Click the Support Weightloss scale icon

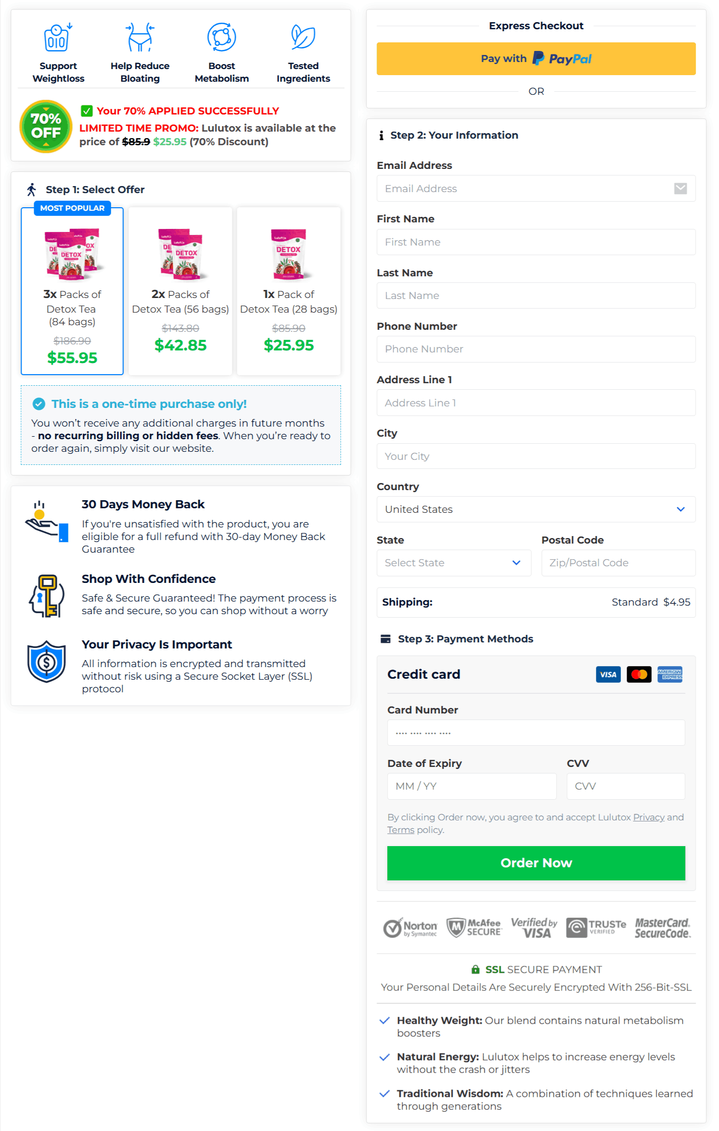56,36
